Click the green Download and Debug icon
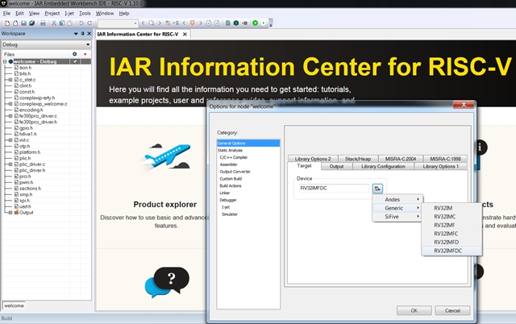The image size is (516, 324). 255,23
